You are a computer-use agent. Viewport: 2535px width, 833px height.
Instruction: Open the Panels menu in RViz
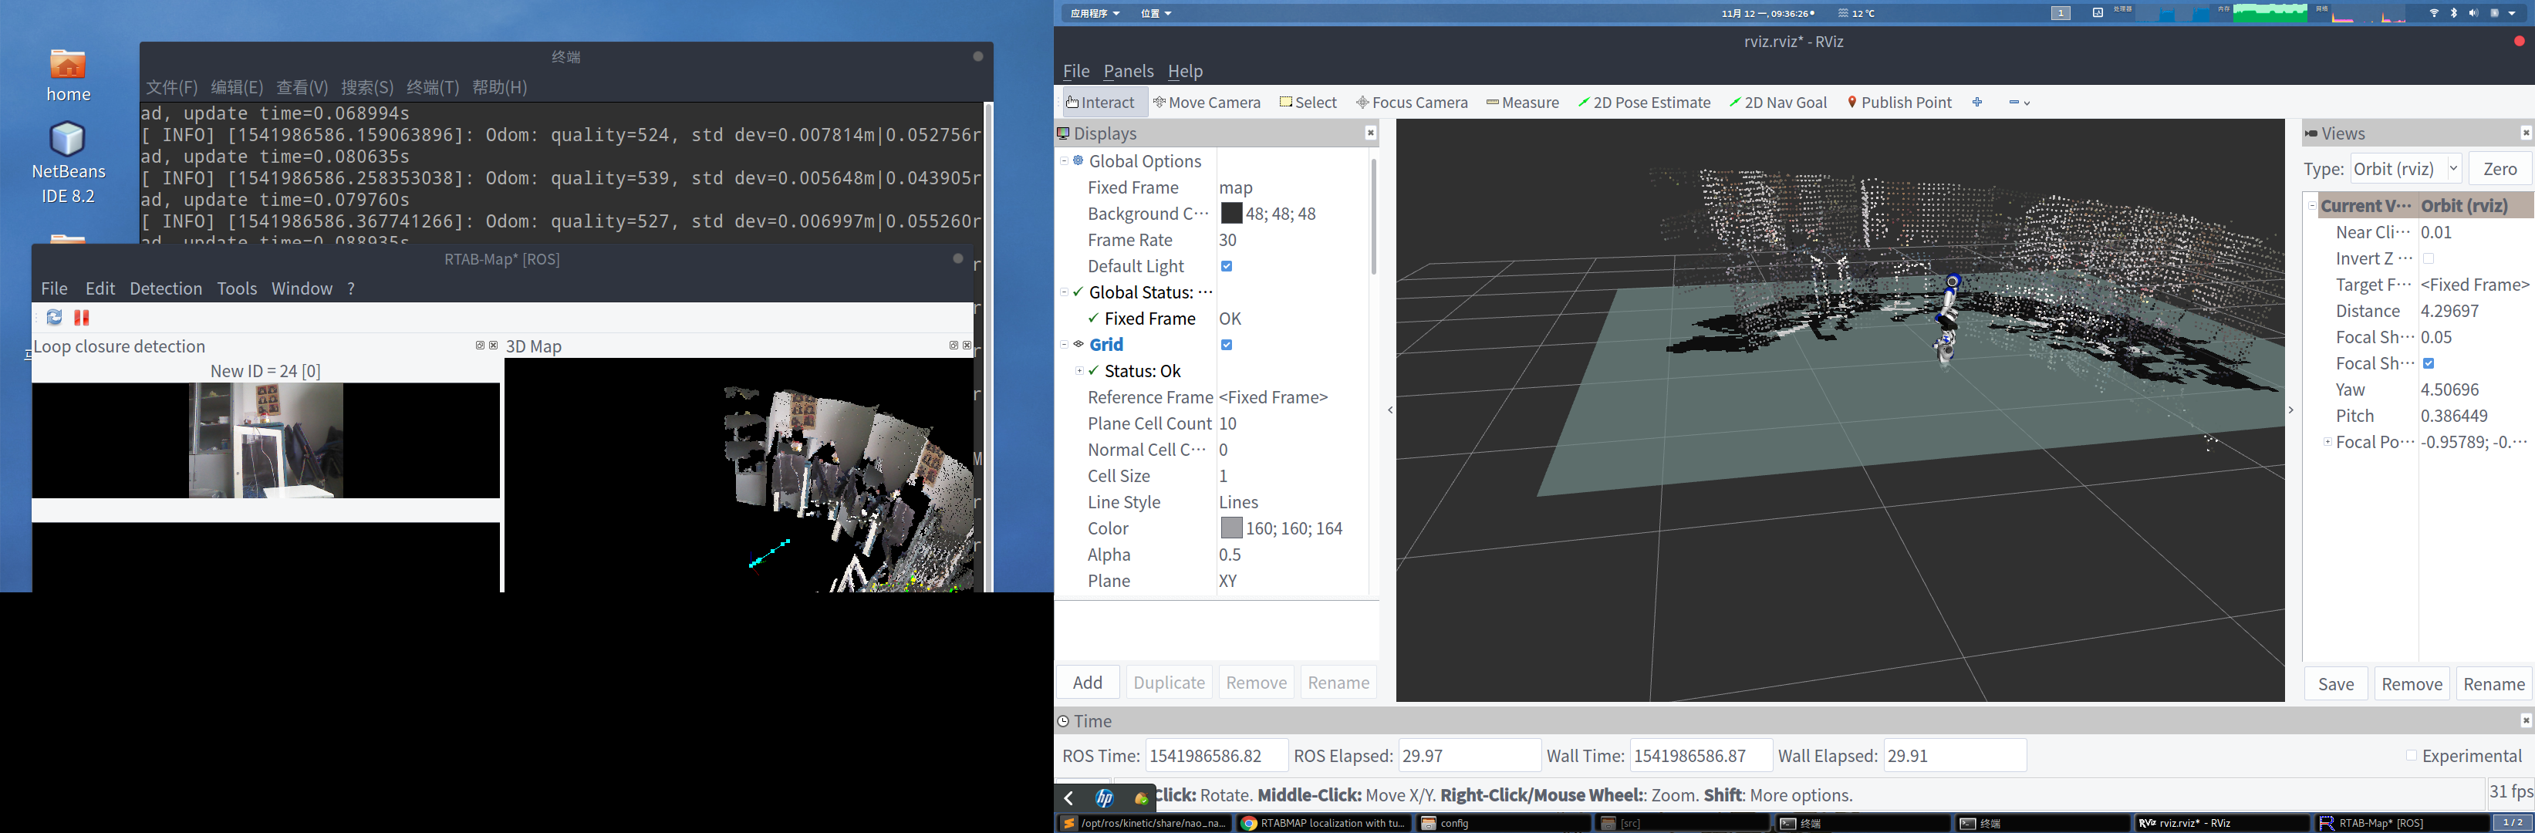click(x=1128, y=71)
